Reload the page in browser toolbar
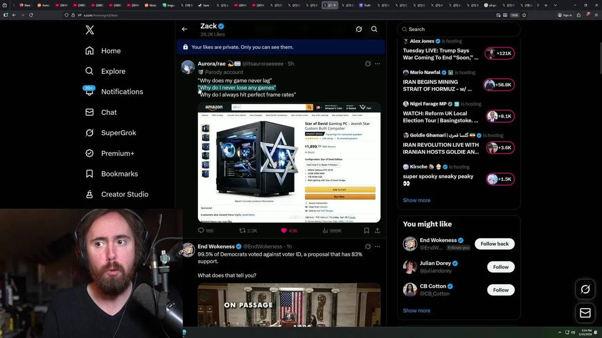This screenshot has width=602, height=338. [31, 15]
